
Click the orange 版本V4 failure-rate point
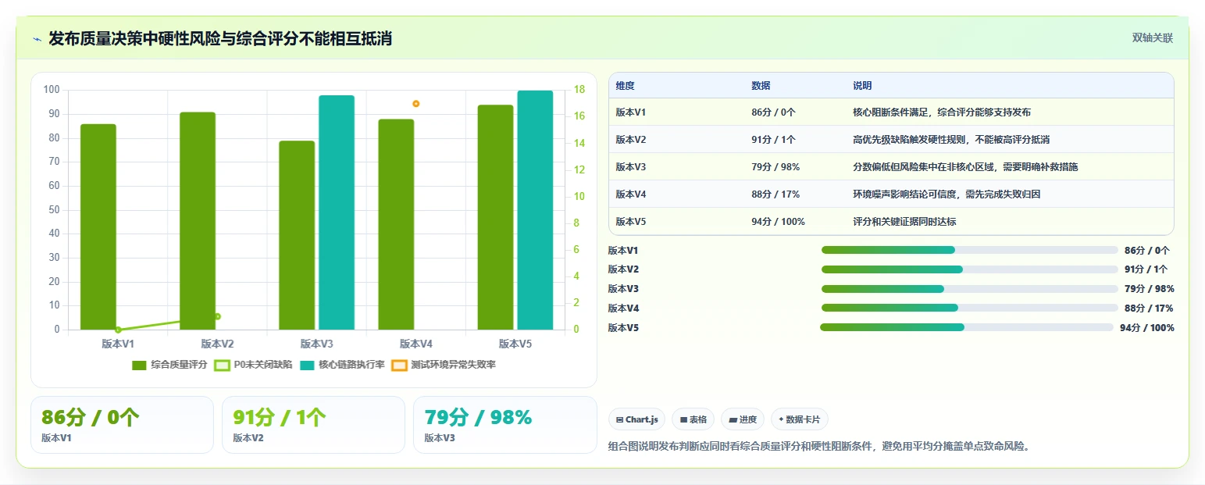point(416,104)
